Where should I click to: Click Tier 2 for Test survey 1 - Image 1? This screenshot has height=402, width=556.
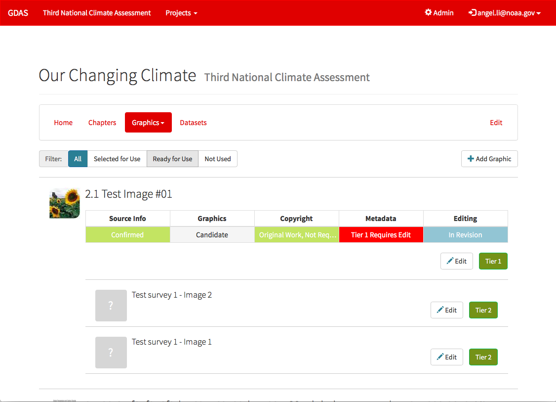click(x=483, y=357)
